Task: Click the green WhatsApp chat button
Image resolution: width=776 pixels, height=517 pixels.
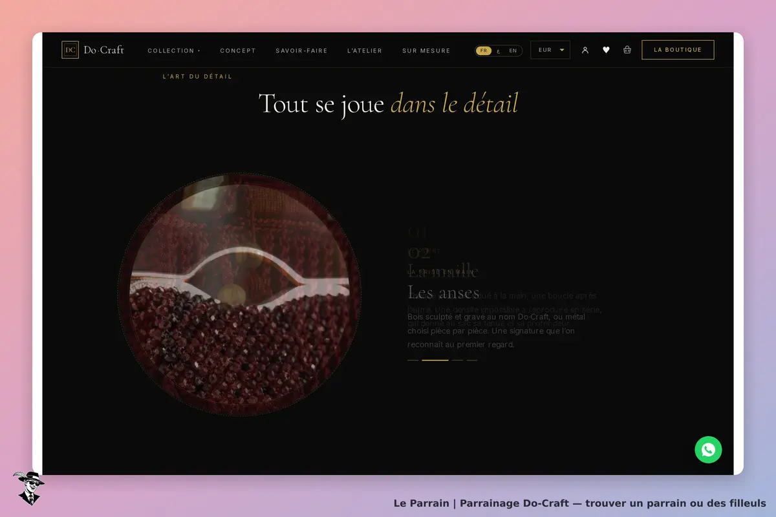Action: (708, 450)
